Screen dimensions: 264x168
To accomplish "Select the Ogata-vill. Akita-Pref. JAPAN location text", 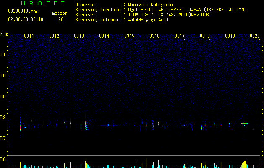I will 187,10.
